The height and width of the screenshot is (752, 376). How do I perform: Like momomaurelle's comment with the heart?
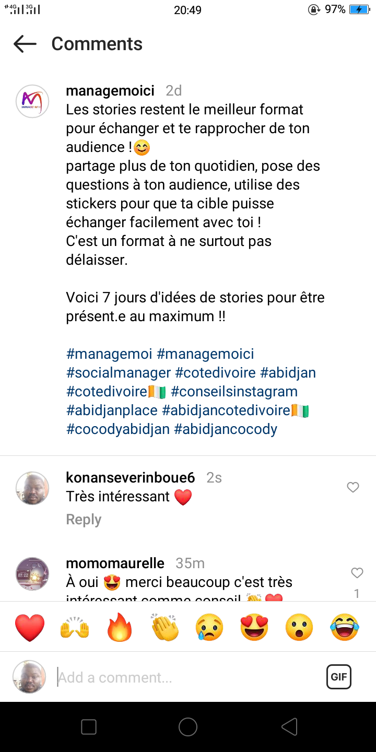tap(357, 573)
